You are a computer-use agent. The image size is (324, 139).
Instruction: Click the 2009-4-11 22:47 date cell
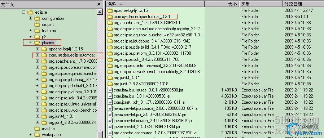(x=299, y=10)
